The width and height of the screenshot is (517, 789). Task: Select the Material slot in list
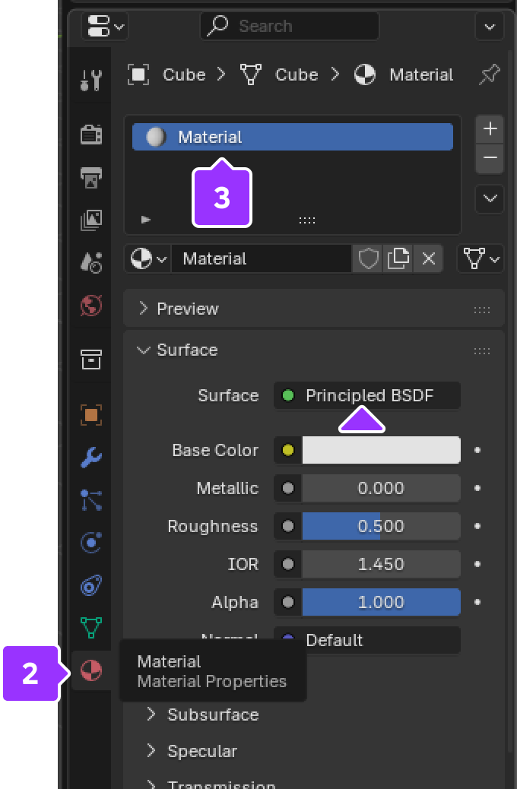tap(292, 137)
